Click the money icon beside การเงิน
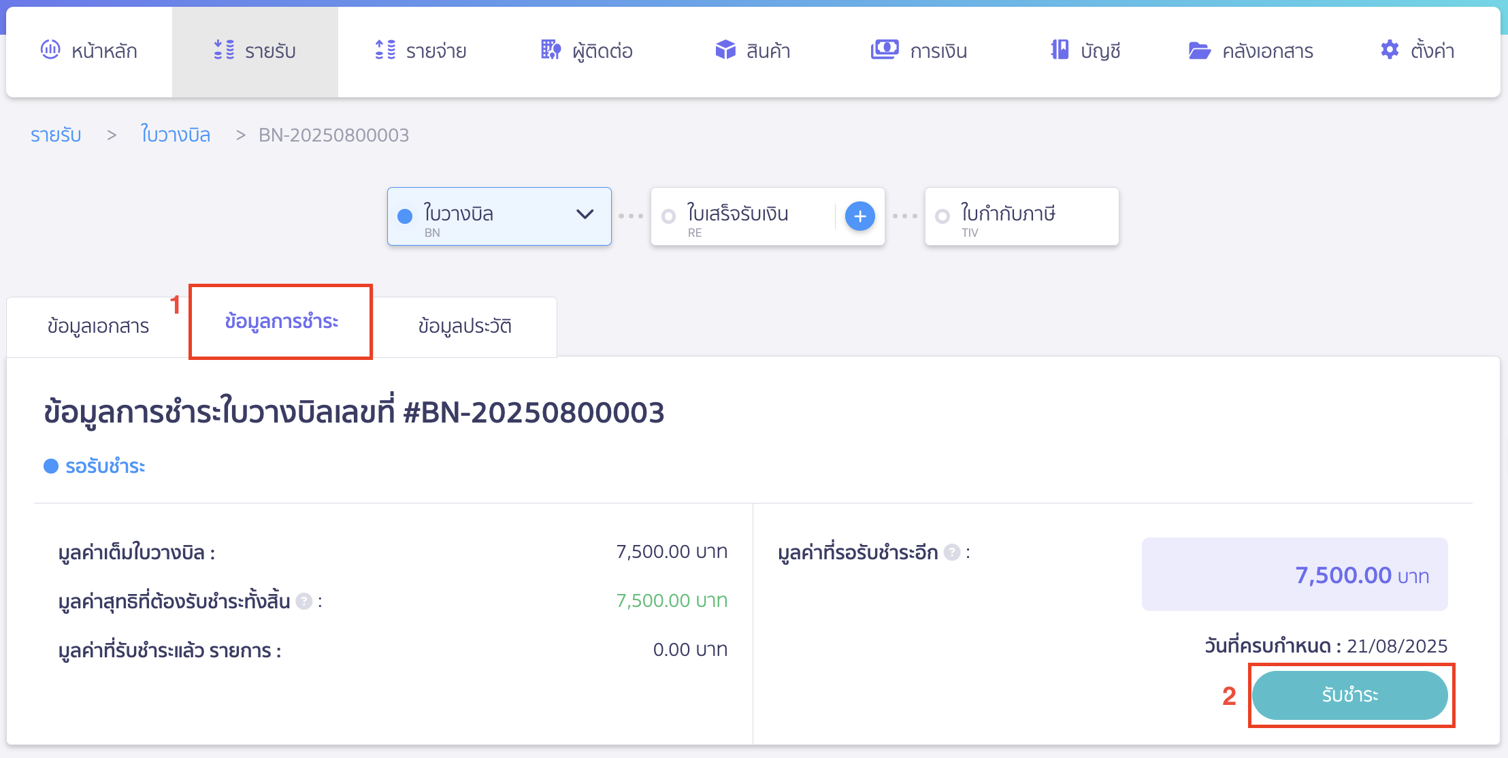This screenshot has height=758, width=1508. pyautogui.click(x=885, y=50)
